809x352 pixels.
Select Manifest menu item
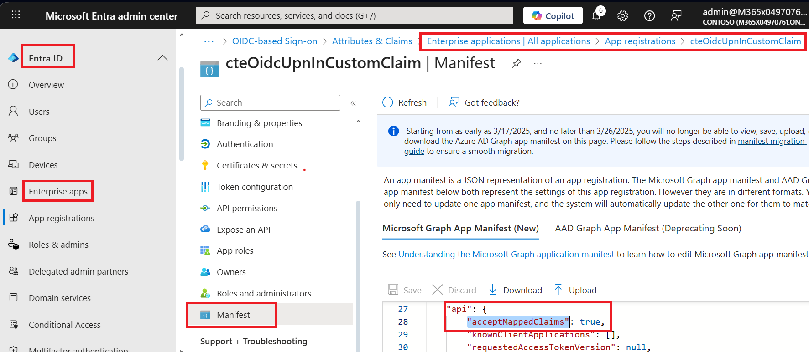tap(270, 315)
